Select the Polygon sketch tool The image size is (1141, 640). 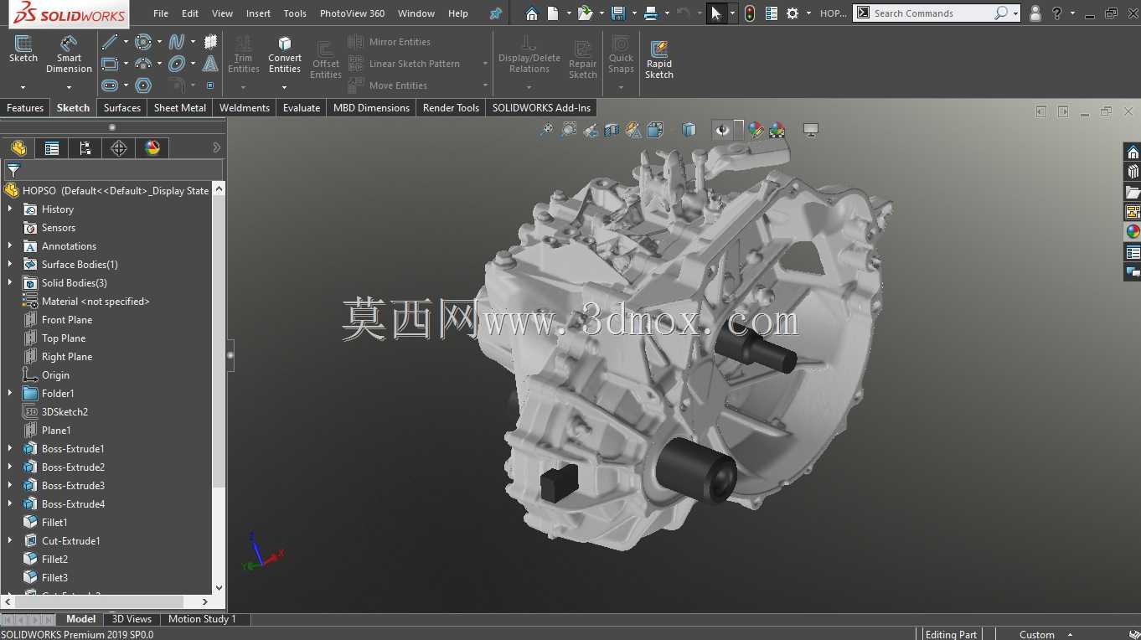(143, 85)
